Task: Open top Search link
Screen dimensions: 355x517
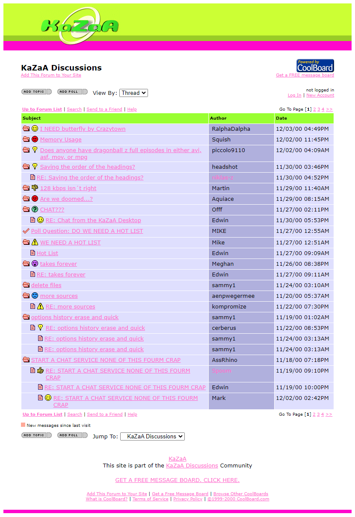Action: tap(74, 109)
